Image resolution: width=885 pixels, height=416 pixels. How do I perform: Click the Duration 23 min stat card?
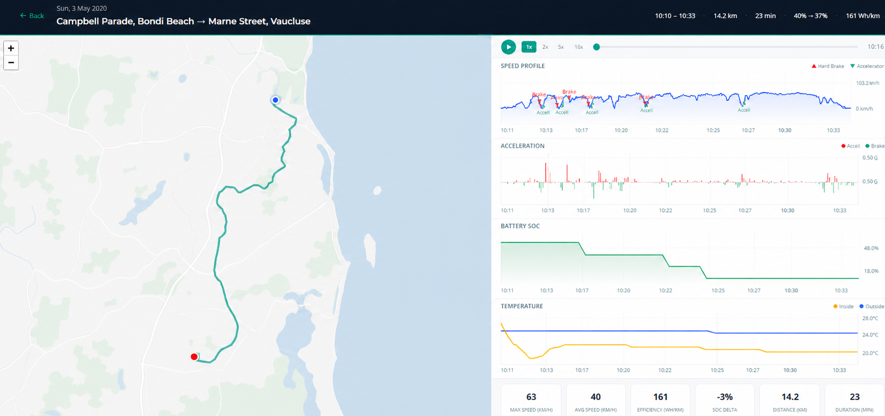pyautogui.click(x=855, y=401)
